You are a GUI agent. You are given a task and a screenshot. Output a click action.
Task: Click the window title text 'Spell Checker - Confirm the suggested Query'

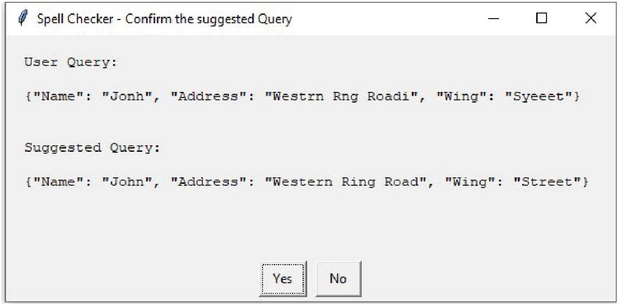pos(165,19)
